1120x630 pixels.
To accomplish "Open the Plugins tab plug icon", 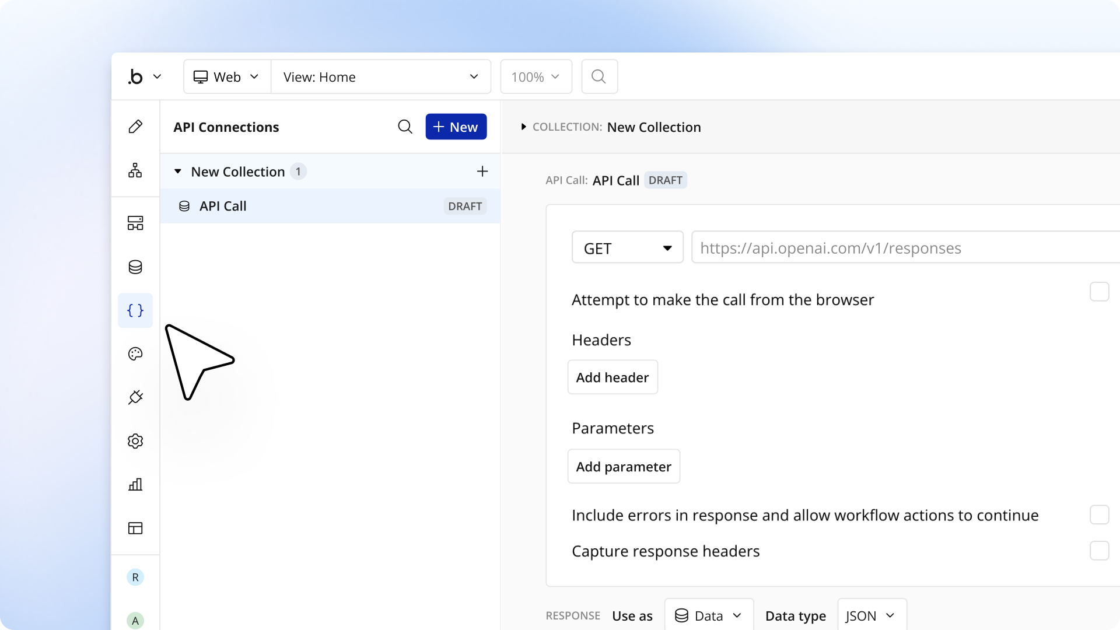I will pos(135,397).
